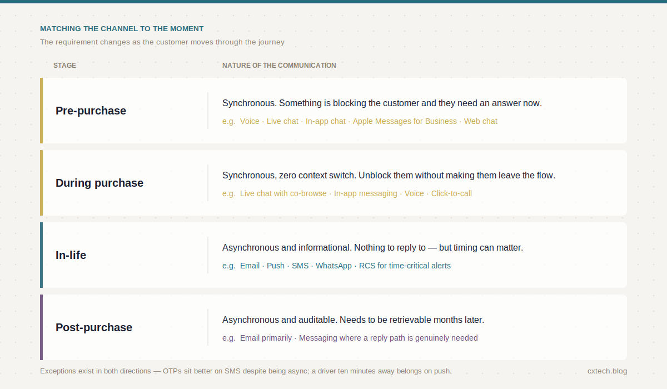Viewport: 667px width, 389px height.
Task: Click "Messaging where a reply path is genuinely needed"
Action: pos(389,338)
